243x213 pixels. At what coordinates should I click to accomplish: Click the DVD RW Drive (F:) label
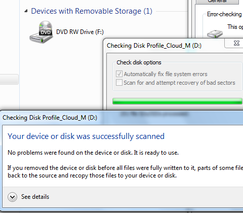[x=80, y=32]
